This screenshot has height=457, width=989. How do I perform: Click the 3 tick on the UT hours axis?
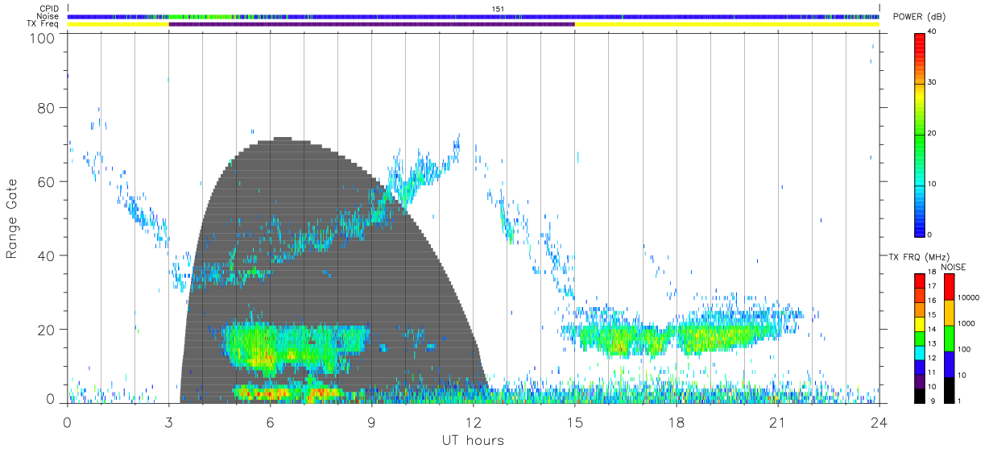168,421
